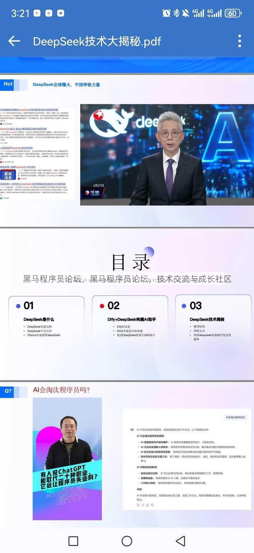The height and width of the screenshot is (553, 254).
Task: Tap the alarm clock status icon
Action: coord(166,13)
